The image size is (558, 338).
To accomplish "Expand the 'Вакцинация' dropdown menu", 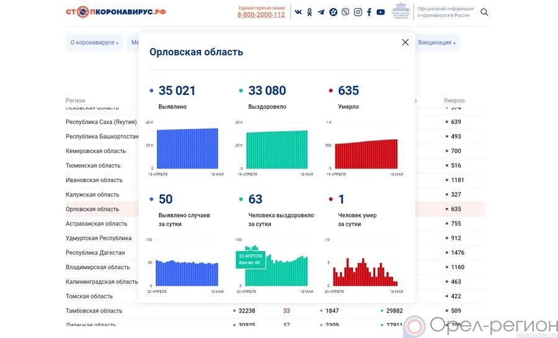I will point(437,43).
